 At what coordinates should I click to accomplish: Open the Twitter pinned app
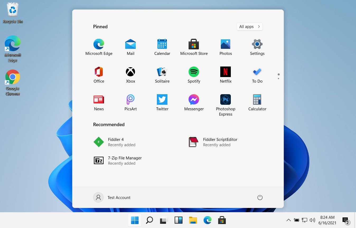[x=162, y=99]
